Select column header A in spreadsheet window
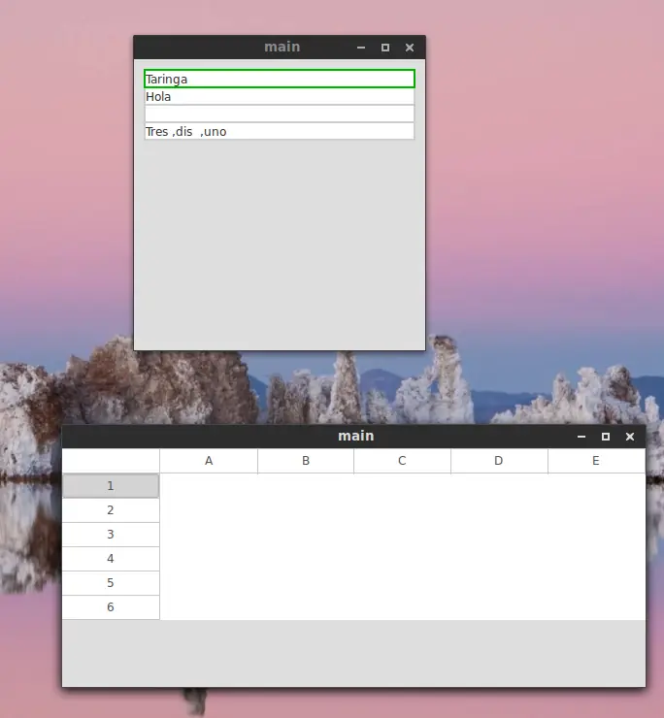 point(209,461)
